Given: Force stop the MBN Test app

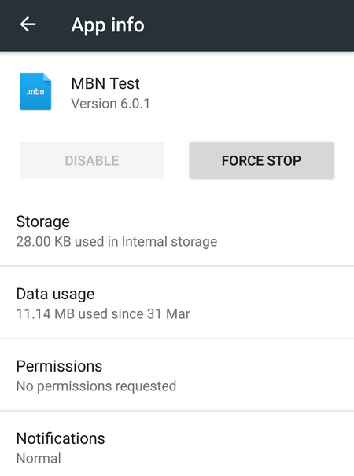Looking at the screenshot, I should tap(261, 160).
